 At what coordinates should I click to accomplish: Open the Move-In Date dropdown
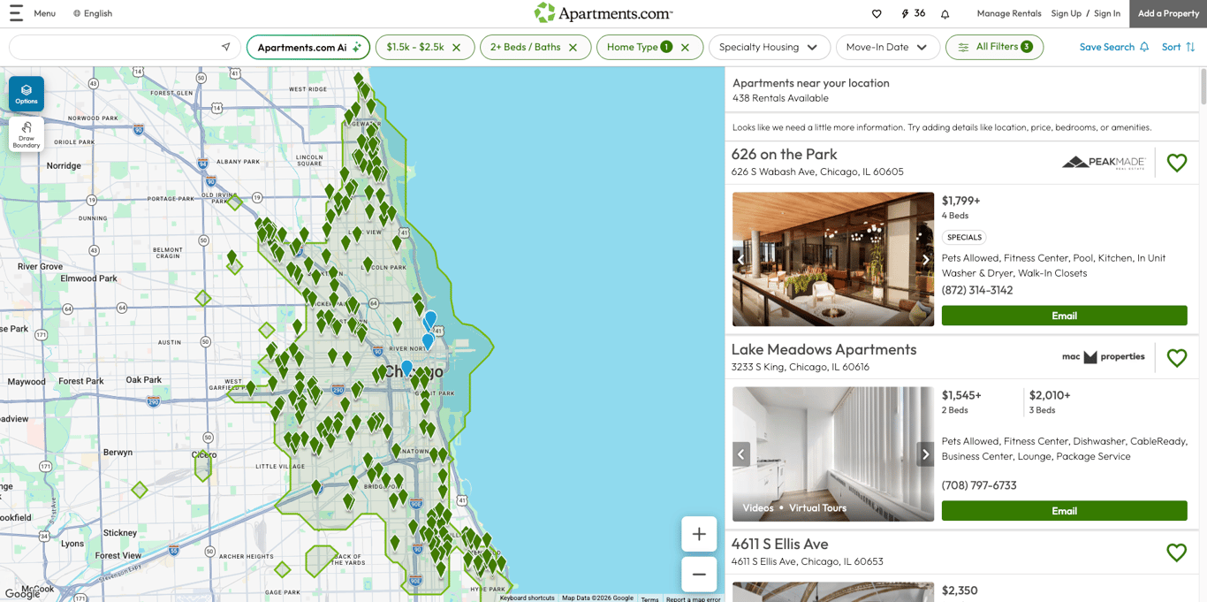coord(886,48)
